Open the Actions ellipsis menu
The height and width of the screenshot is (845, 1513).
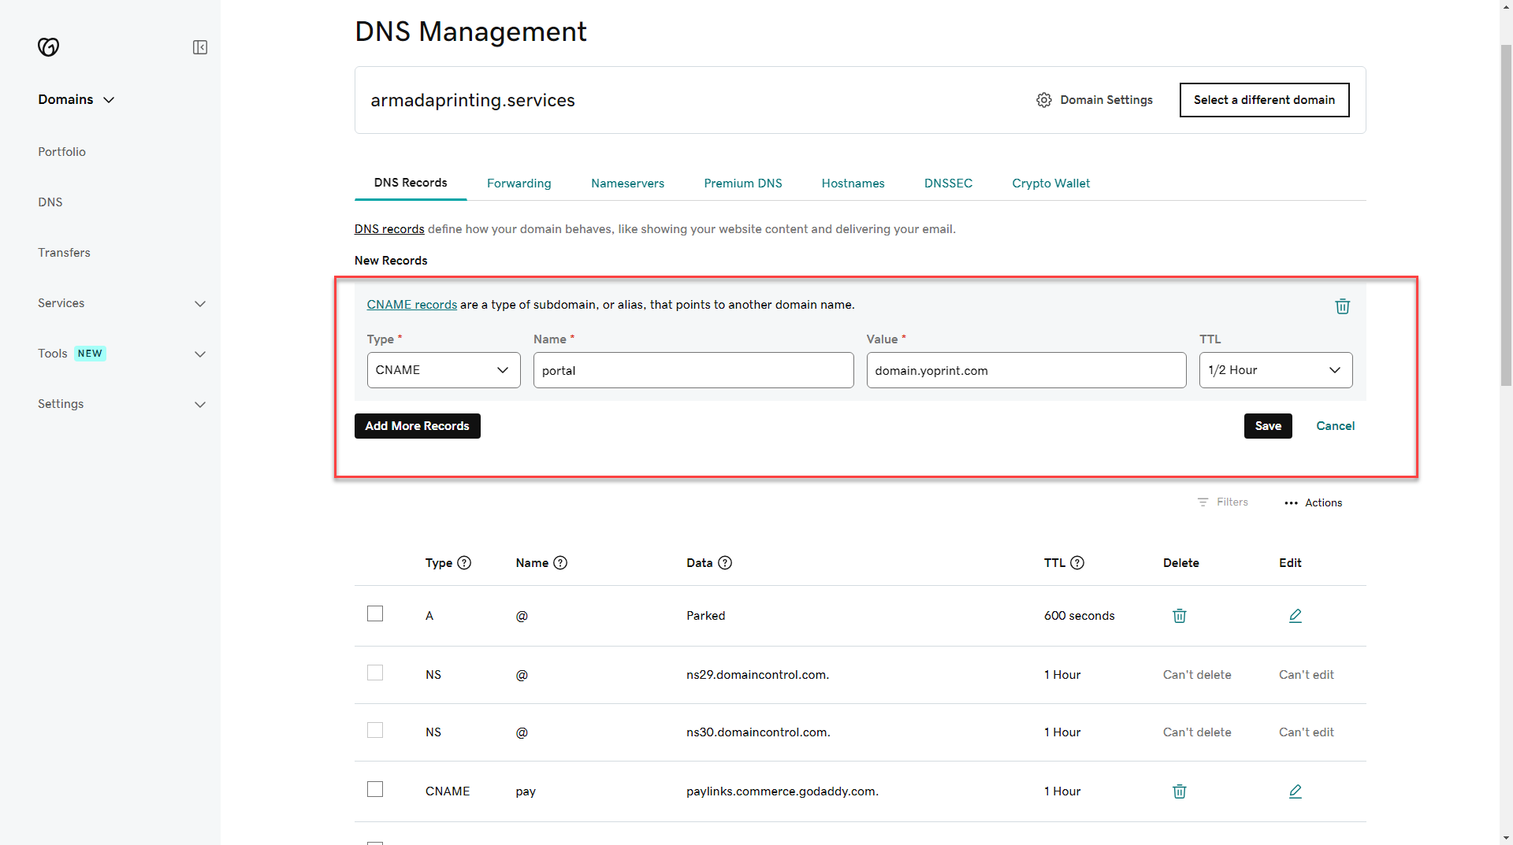tap(1291, 503)
